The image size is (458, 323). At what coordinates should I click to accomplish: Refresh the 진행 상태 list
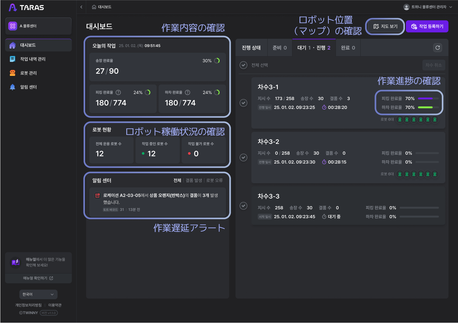pyautogui.click(x=438, y=48)
